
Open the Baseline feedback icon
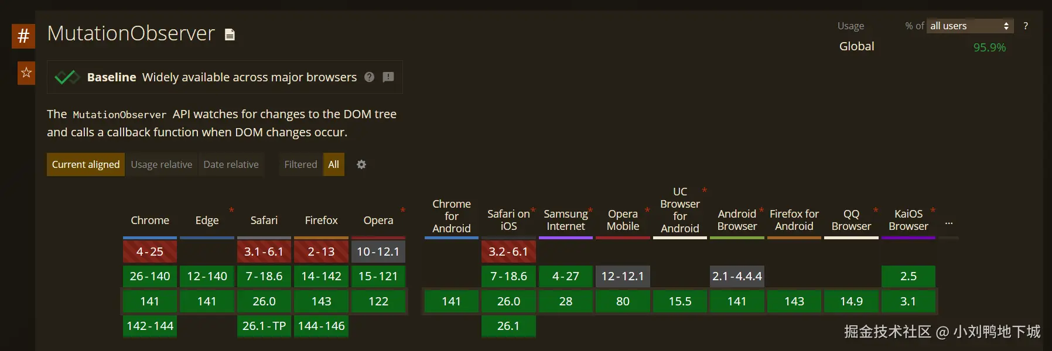click(388, 77)
